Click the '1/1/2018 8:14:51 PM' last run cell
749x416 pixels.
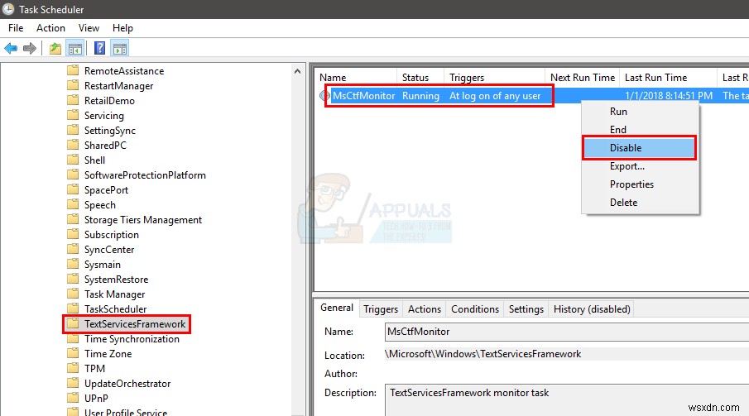point(669,95)
